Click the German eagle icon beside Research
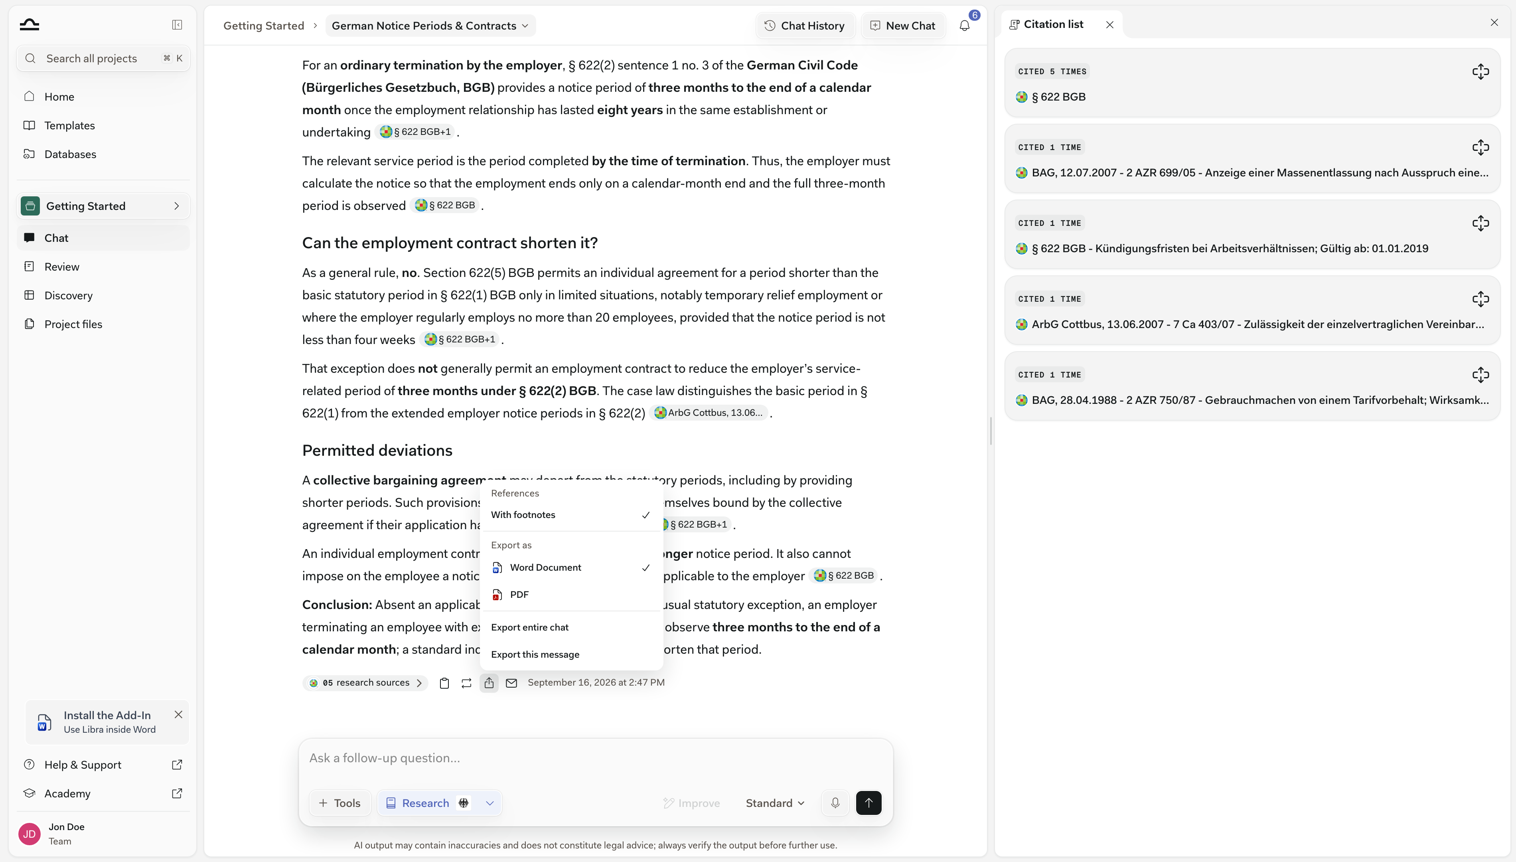The height and width of the screenshot is (862, 1516). click(x=463, y=803)
